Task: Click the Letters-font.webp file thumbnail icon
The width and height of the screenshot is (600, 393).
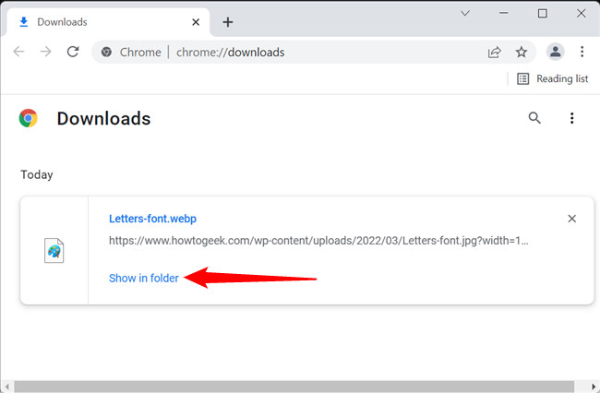Action: (x=54, y=250)
